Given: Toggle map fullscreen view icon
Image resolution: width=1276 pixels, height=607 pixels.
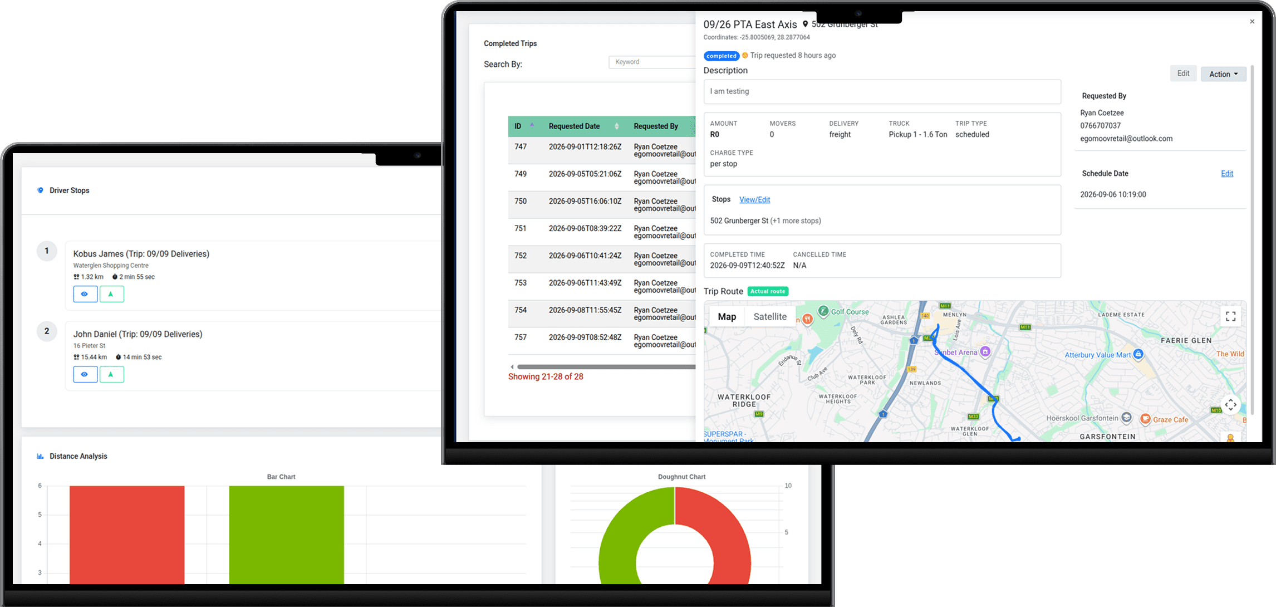Looking at the screenshot, I should [x=1231, y=316].
